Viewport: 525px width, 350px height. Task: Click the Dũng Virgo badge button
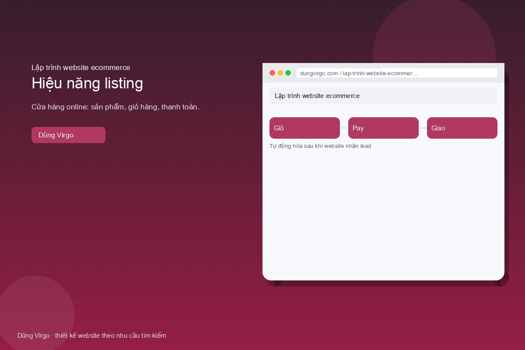point(68,135)
